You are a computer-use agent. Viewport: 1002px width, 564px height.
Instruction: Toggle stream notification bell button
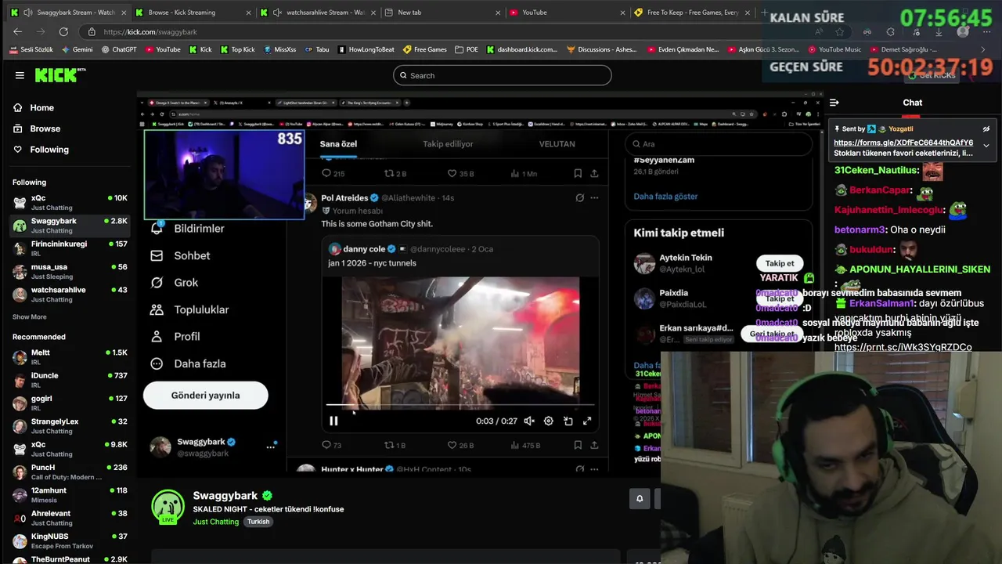pyautogui.click(x=640, y=498)
